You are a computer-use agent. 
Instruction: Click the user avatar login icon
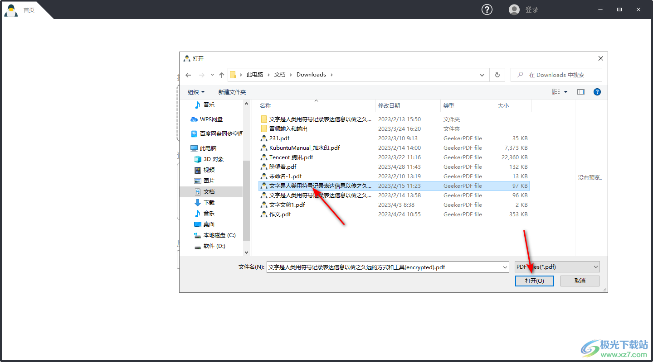[x=514, y=10]
